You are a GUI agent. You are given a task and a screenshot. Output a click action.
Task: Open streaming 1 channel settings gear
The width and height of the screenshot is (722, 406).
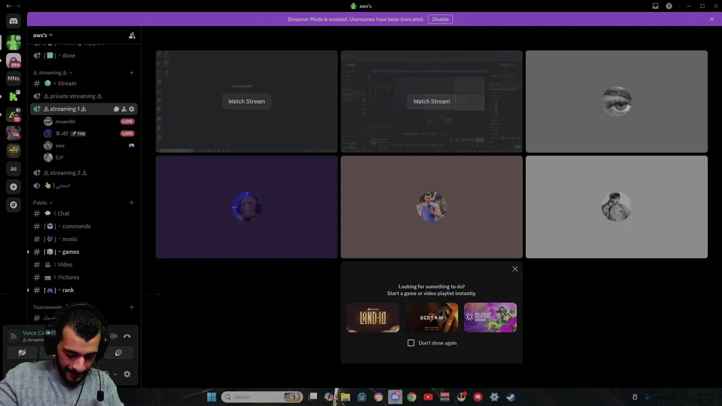point(131,109)
